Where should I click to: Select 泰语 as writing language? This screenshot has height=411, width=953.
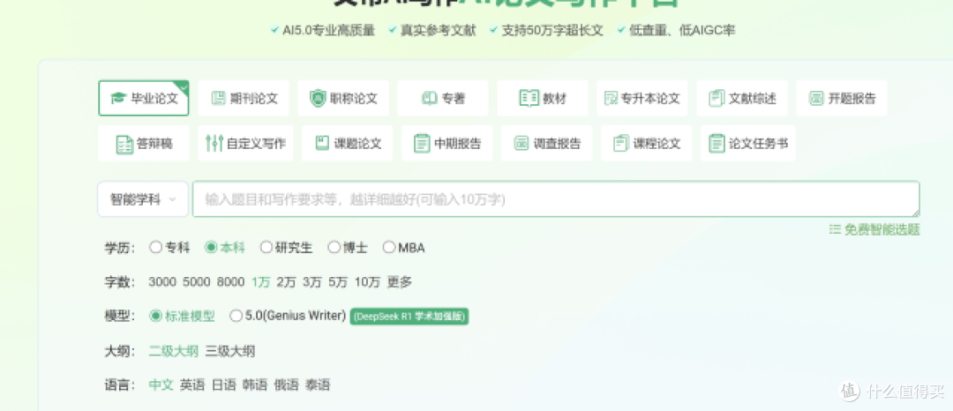(x=318, y=385)
